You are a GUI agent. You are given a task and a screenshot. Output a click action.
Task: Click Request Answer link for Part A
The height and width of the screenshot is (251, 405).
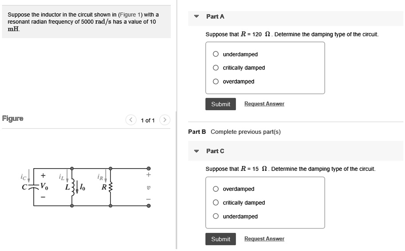tap(264, 104)
